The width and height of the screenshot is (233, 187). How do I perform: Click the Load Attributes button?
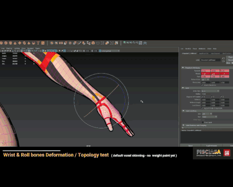tap(212, 146)
